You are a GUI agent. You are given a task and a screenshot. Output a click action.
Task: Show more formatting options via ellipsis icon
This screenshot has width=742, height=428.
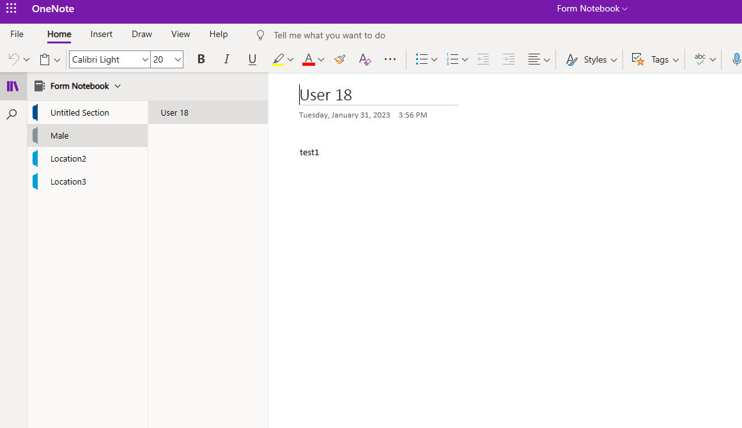pyautogui.click(x=390, y=59)
